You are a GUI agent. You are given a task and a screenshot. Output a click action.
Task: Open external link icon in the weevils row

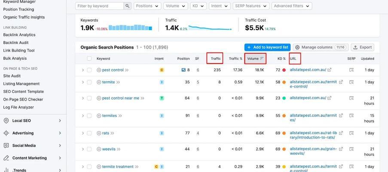pyautogui.click(x=341, y=149)
